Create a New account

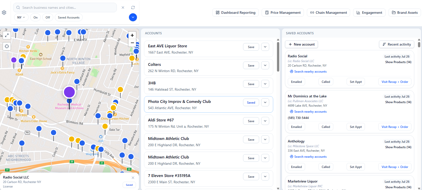click(301, 44)
